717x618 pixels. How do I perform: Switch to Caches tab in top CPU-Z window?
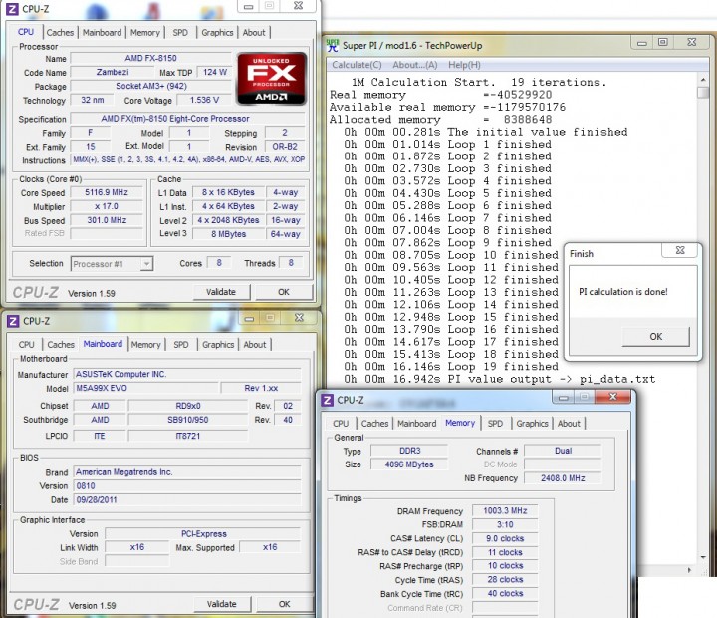pos(60,33)
